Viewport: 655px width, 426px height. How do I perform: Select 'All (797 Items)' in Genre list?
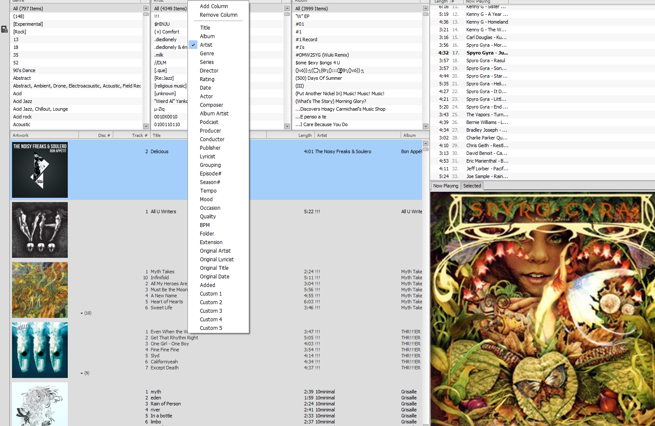pyautogui.click(x=76, y=9)
